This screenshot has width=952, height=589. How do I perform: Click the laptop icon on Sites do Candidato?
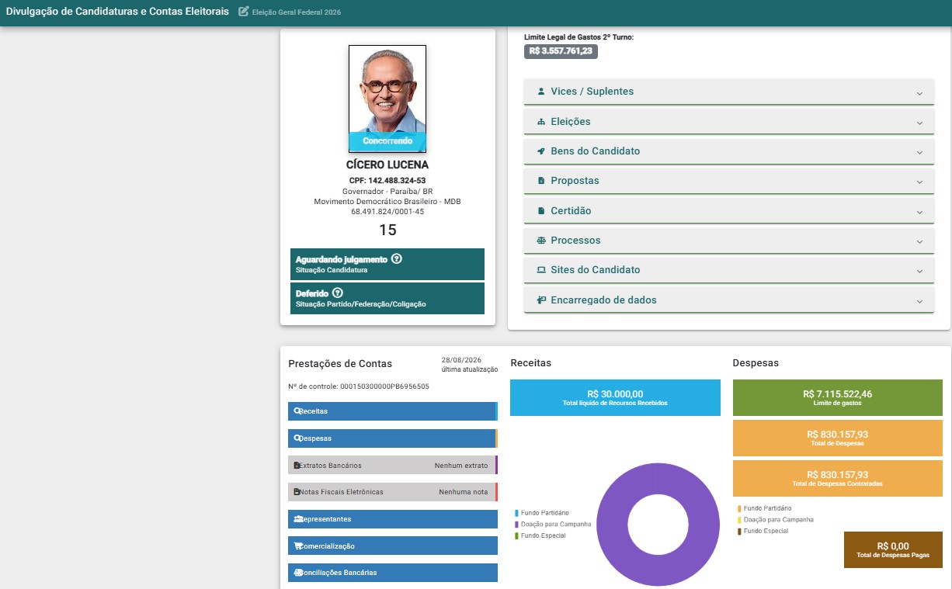[541, 270]
